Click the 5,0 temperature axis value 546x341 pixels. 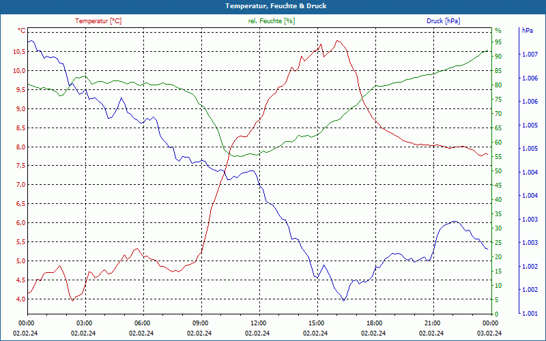pyautogui.click(x=21, y=261)
